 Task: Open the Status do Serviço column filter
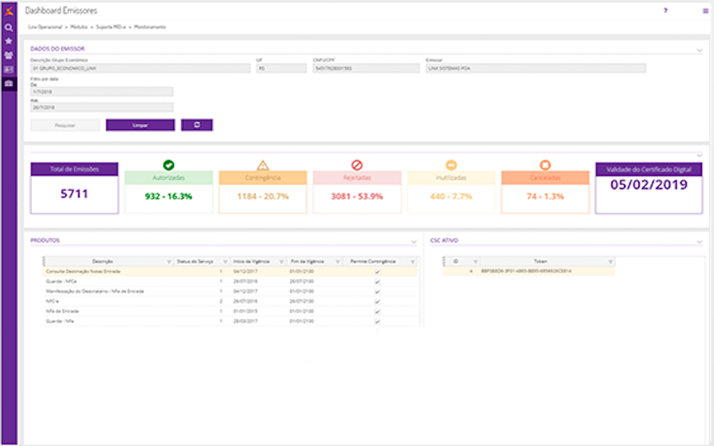[x=225, y=262]
